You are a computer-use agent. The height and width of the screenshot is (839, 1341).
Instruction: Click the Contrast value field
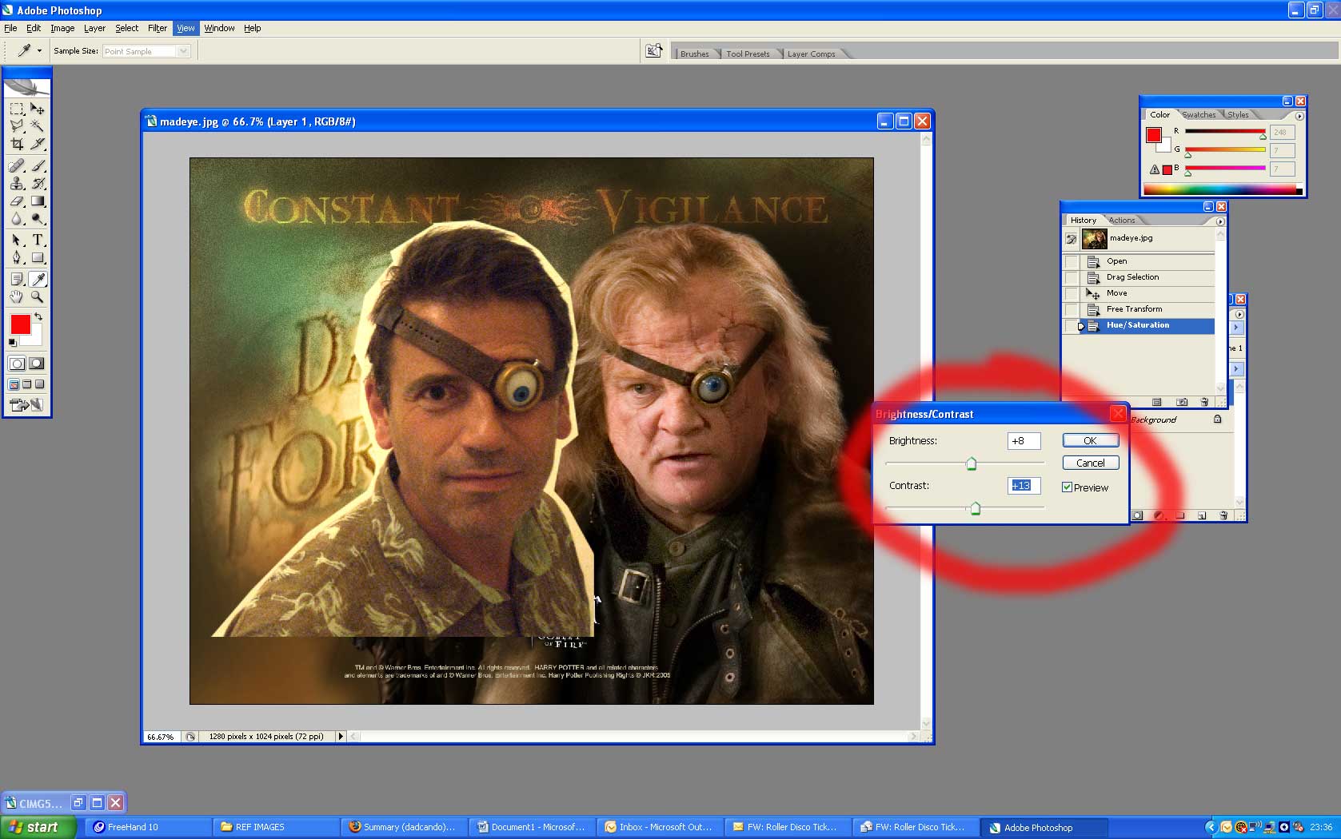point(1024,486)
